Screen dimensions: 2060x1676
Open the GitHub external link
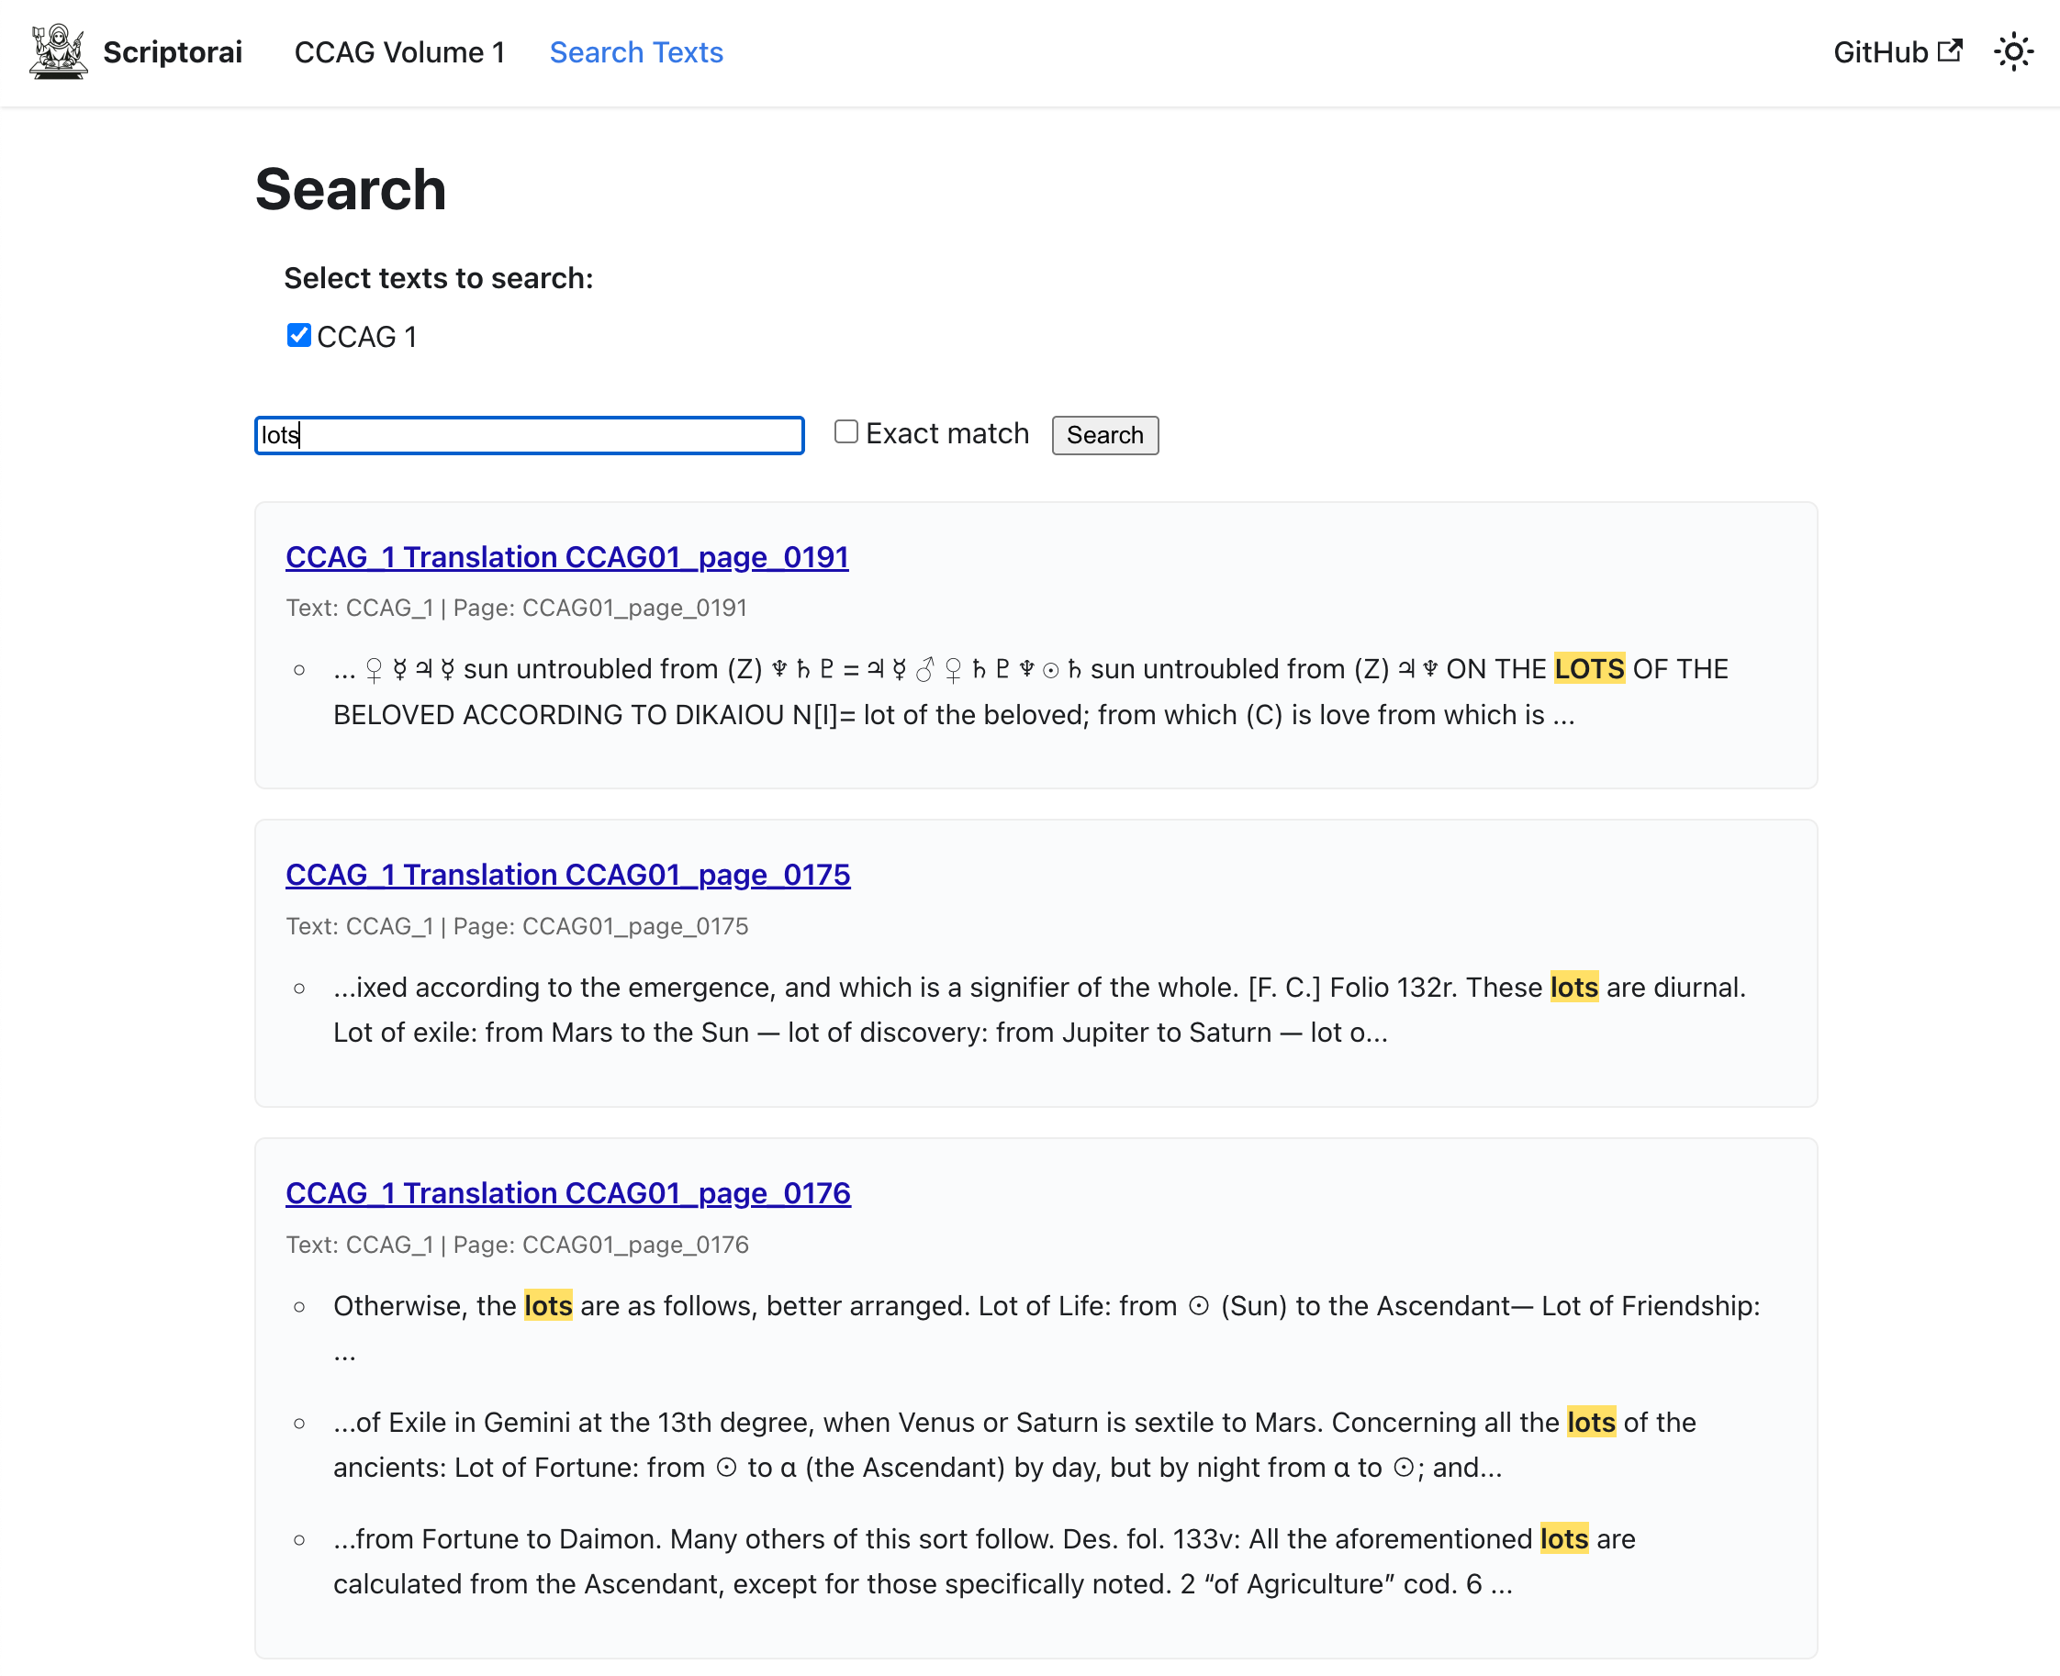(x=1896, y=52)
